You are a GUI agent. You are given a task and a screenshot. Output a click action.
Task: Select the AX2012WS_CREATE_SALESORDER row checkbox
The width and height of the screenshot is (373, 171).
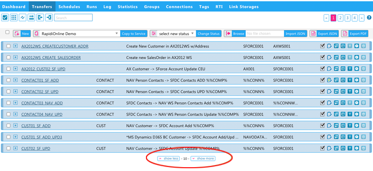click(x=8, y=58)
